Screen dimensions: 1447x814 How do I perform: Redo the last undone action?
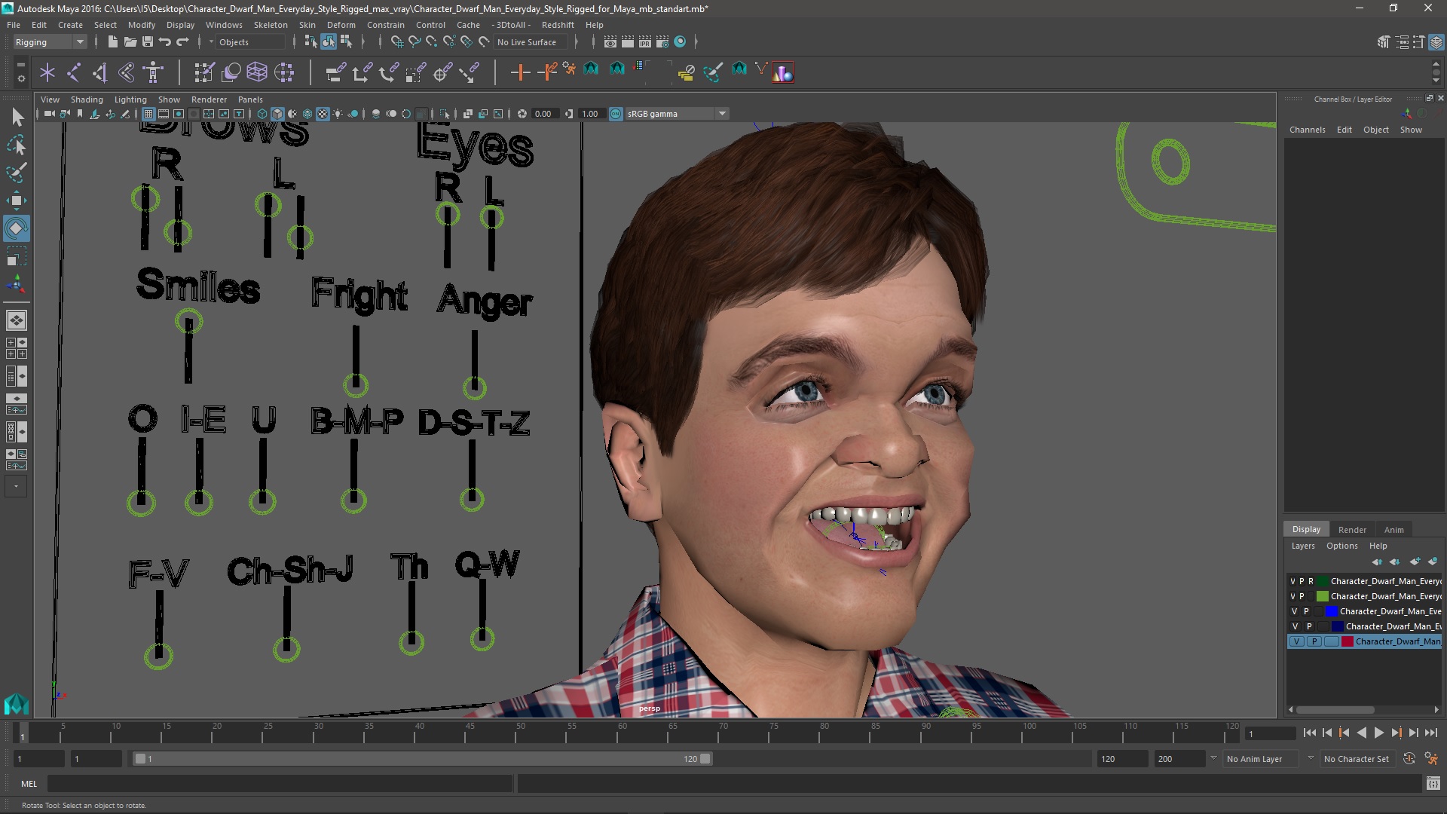(182, 41)
